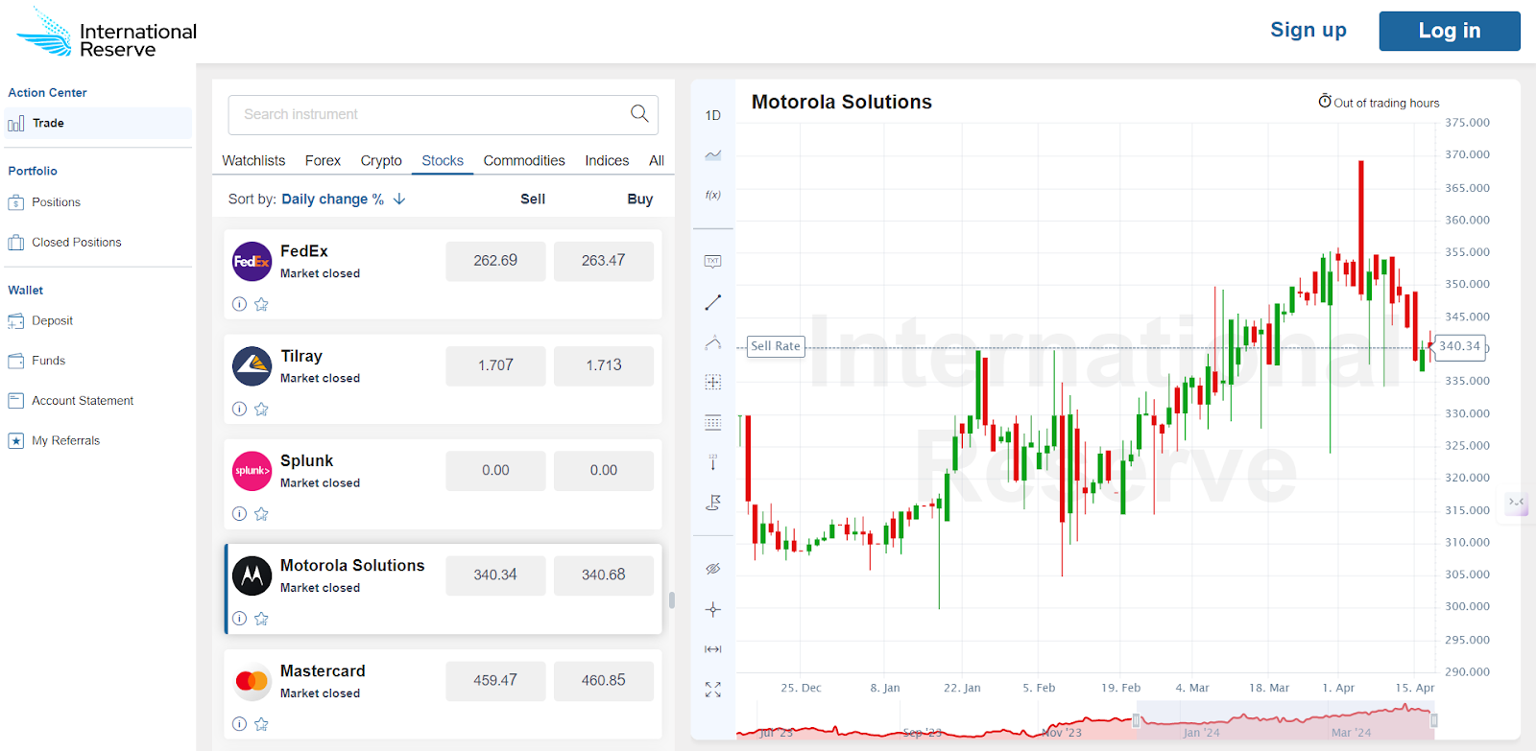
Task: Click FedEx buy price 263.47
Action: point(603,261)
